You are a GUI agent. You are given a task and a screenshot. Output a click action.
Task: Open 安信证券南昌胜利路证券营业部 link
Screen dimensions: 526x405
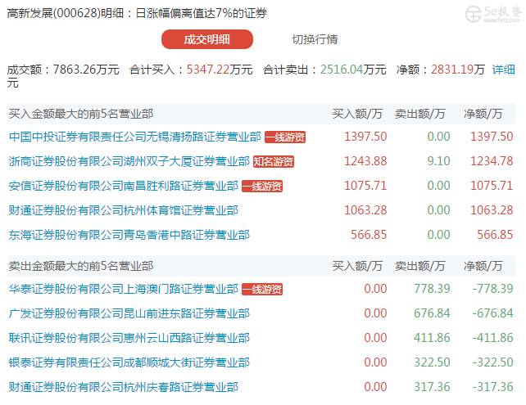124,186
